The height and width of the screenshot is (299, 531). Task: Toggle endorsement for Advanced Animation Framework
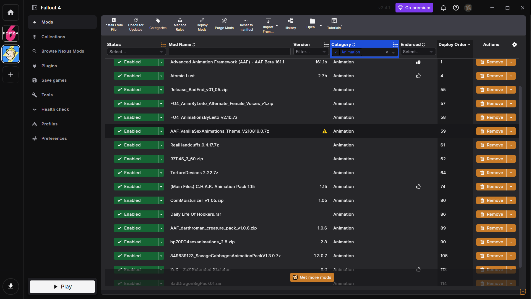(418, 62)
